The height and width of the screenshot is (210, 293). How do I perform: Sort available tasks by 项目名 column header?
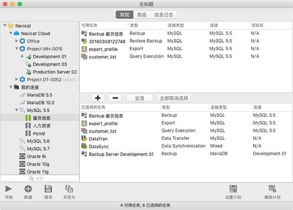[270, 26]
